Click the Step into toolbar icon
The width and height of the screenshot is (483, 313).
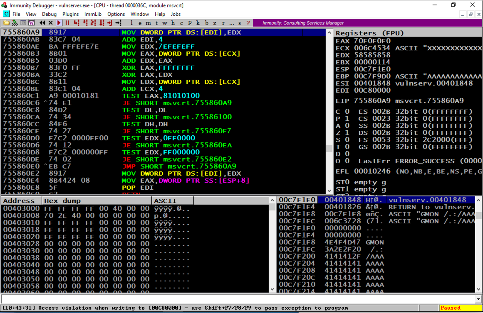[76, 23]
